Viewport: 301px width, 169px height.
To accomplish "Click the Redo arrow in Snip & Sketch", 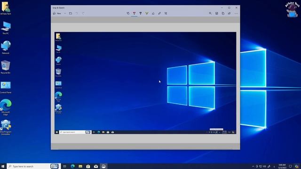I will click(83, 14).
